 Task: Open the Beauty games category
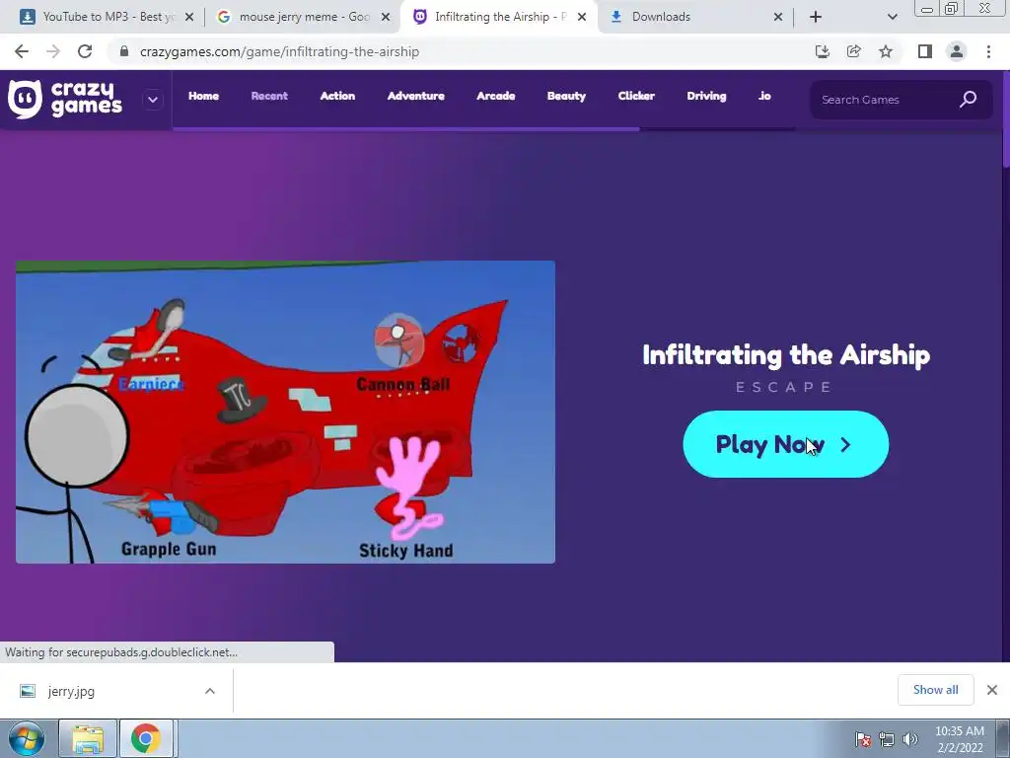click(x=566, y=96)
